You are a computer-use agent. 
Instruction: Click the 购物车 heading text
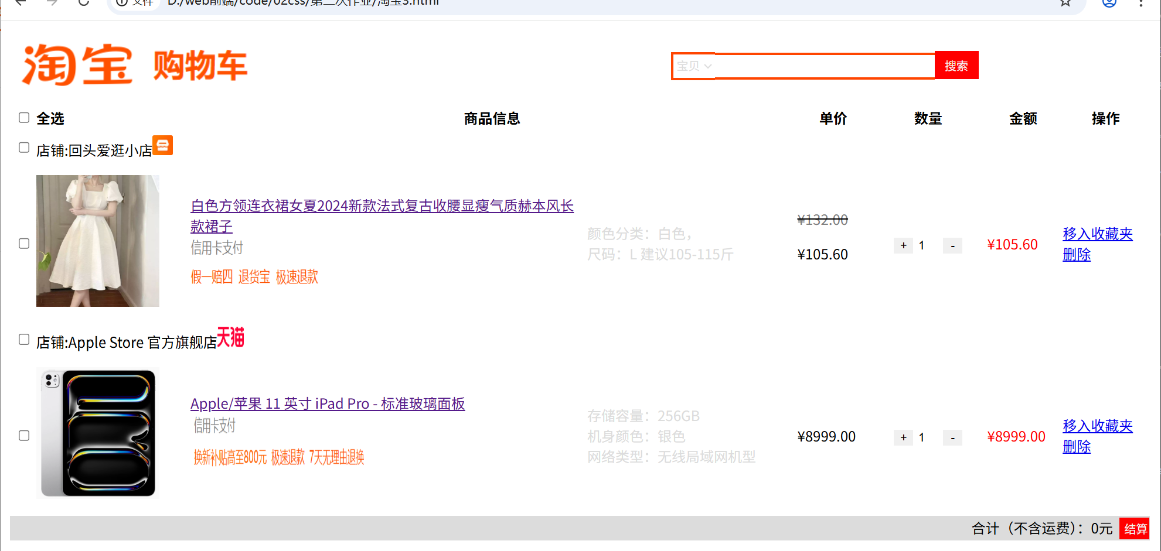(x=200, y=65)
